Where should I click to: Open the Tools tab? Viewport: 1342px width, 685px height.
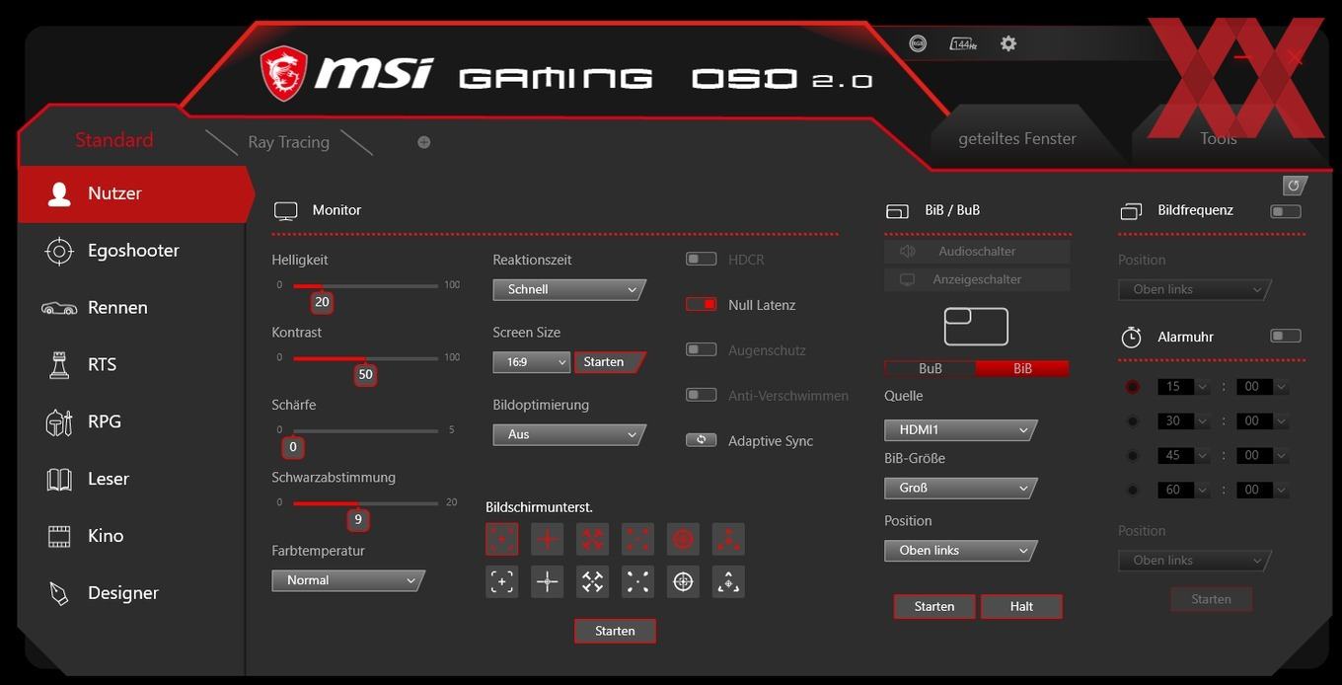1219,138
